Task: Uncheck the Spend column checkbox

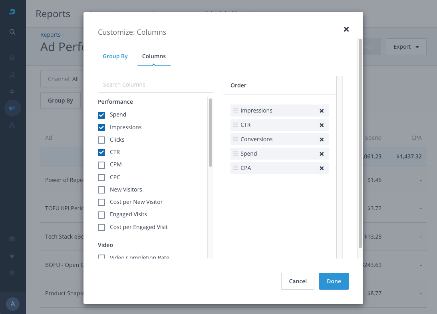Action: [x=101, y=115]
